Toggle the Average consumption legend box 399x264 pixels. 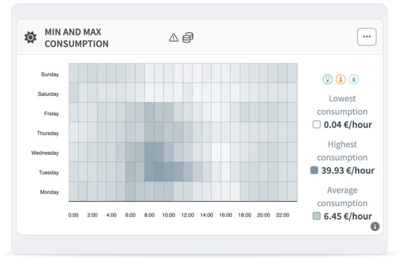(x=317, y=216)
